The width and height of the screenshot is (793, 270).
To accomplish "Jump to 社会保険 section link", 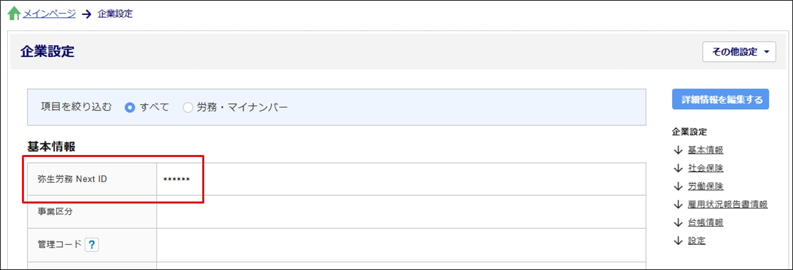I will [705, 168].
